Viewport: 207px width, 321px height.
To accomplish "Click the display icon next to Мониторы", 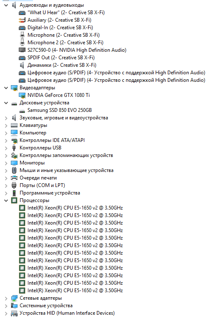I will coord(14,163).
